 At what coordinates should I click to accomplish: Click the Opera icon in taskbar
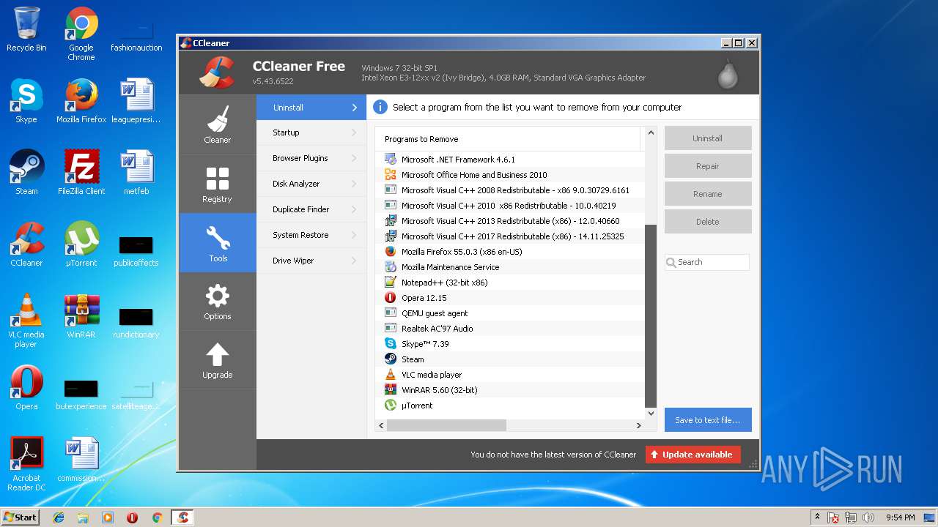pyautogui.click(x=133, y=517)
